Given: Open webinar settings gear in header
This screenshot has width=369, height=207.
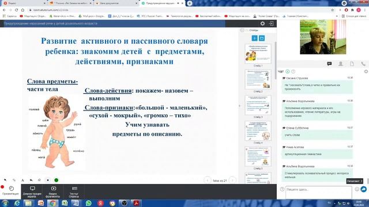Looking at the screenshot, I should [262, 24].
